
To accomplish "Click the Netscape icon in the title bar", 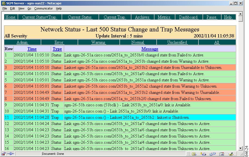I will tap(4, 3).
